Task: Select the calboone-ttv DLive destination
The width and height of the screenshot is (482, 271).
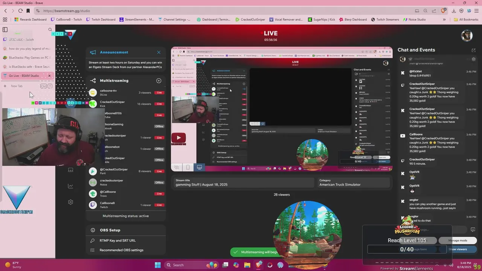Action: (x=126, y=93)
